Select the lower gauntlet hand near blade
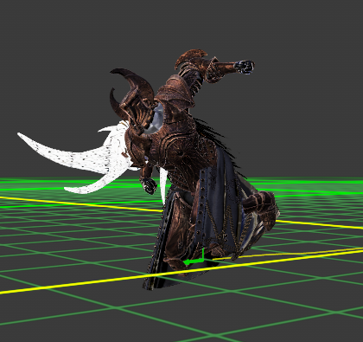Image resolution: width=363 pixels, height=342 pixels. click(149, 185)
